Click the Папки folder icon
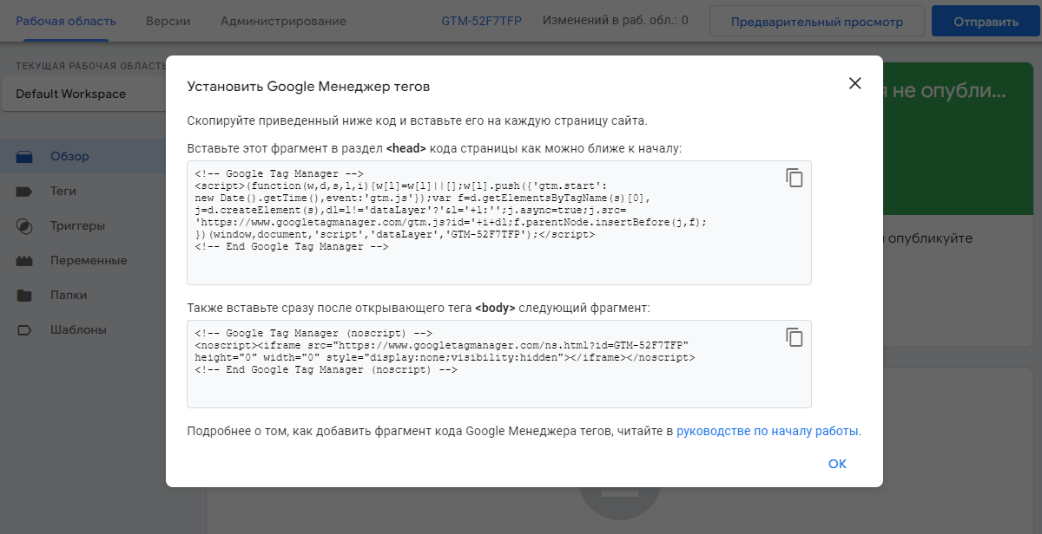 point(24,296)
